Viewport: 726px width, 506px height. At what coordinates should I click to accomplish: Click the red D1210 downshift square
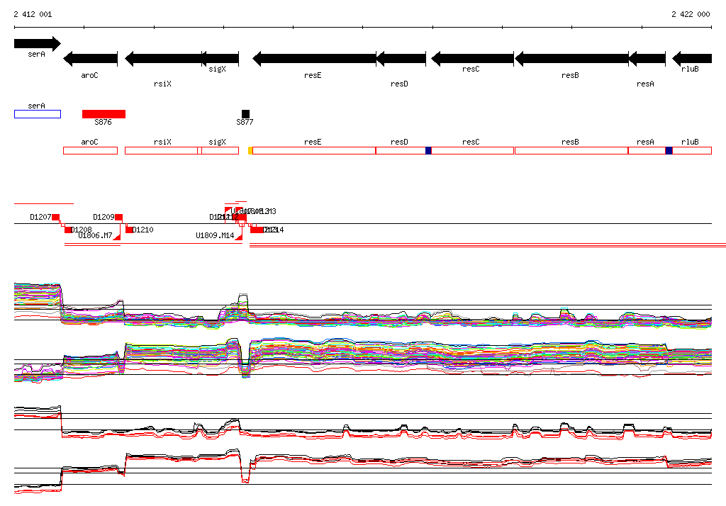(x=130, y=230)
